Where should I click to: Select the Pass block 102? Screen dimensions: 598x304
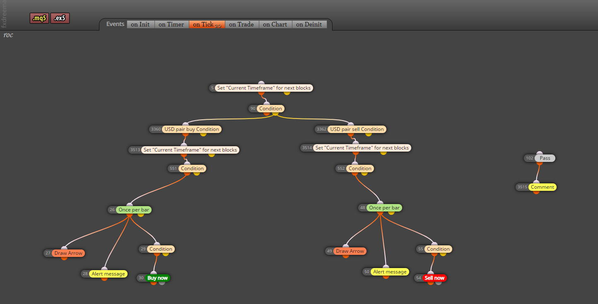tap(545, 158)
